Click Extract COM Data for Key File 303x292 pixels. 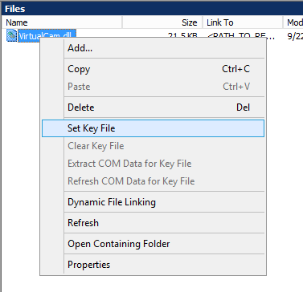pyautogui.click(x=153, y=164)
